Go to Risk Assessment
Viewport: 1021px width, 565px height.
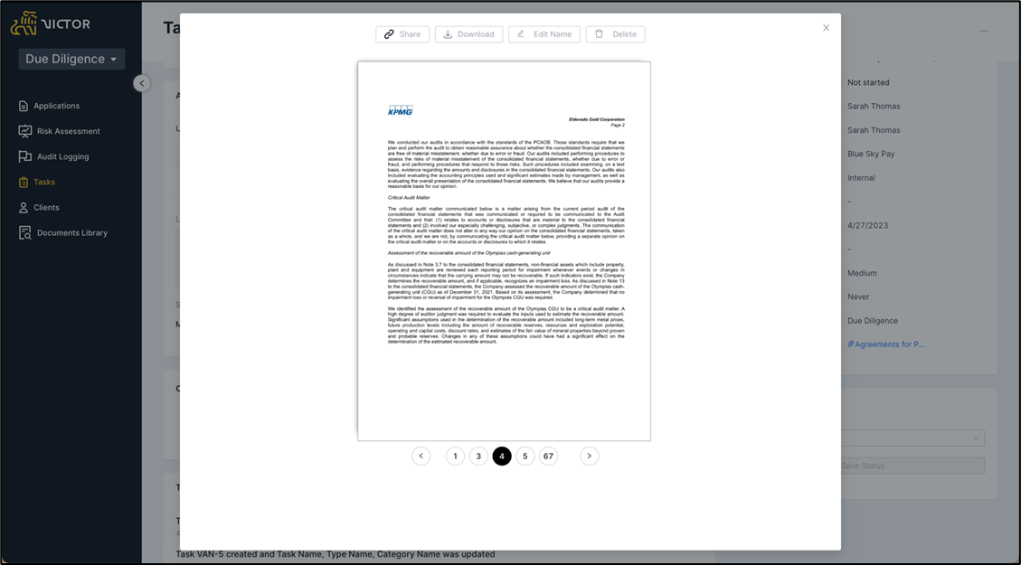69,131
